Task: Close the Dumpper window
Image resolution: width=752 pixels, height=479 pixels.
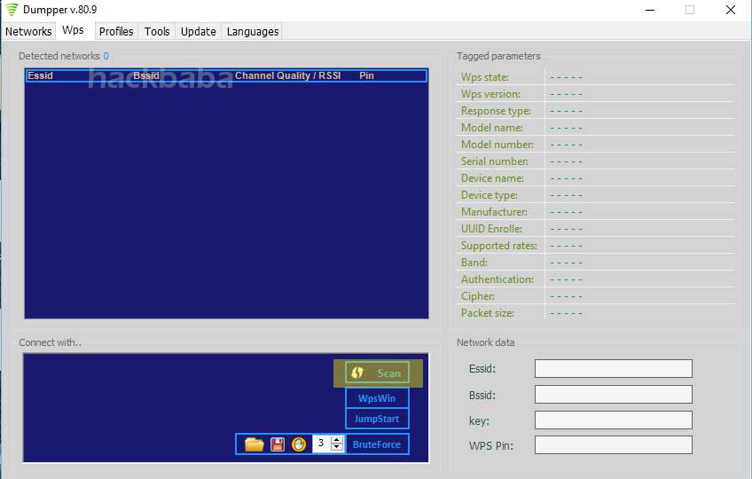Action: click(731, 10)
